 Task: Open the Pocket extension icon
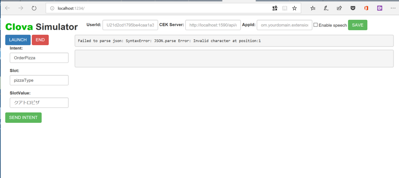353,9
